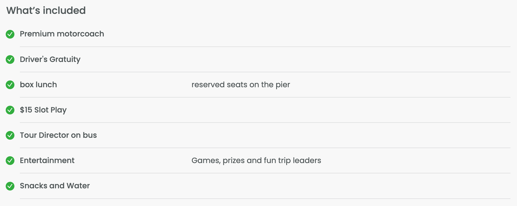The image size is (517, 206).
Task: Click the Driver's Gratuity text
Action: (x=50, y=60)
